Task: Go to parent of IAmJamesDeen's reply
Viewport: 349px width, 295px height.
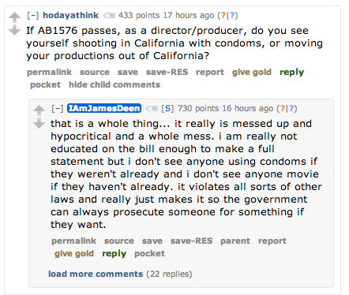Action: (235, 241)
